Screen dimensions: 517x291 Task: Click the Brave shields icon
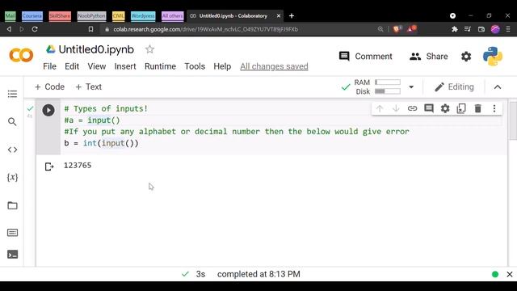(x=397, y=29)
